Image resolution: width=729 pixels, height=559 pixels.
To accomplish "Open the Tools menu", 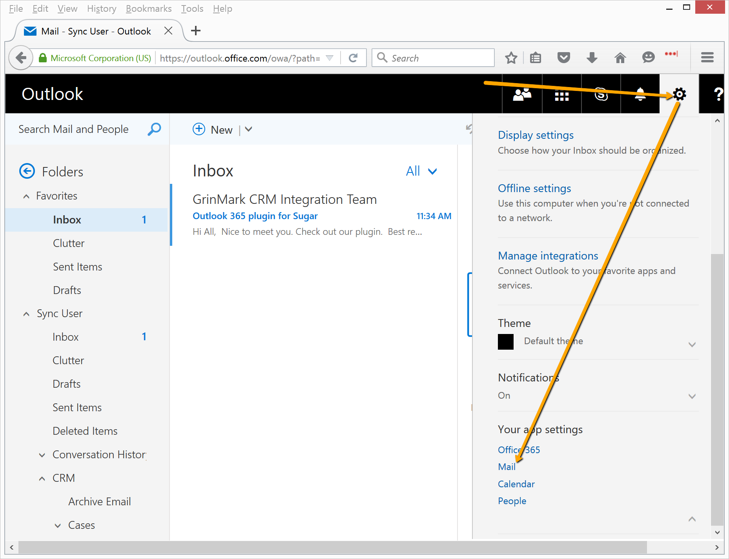I will 192,9.
